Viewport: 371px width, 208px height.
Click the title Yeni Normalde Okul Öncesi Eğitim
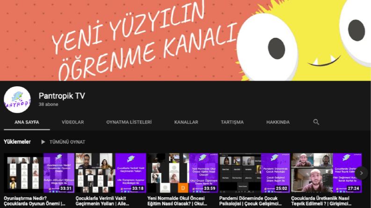[177, 201]
